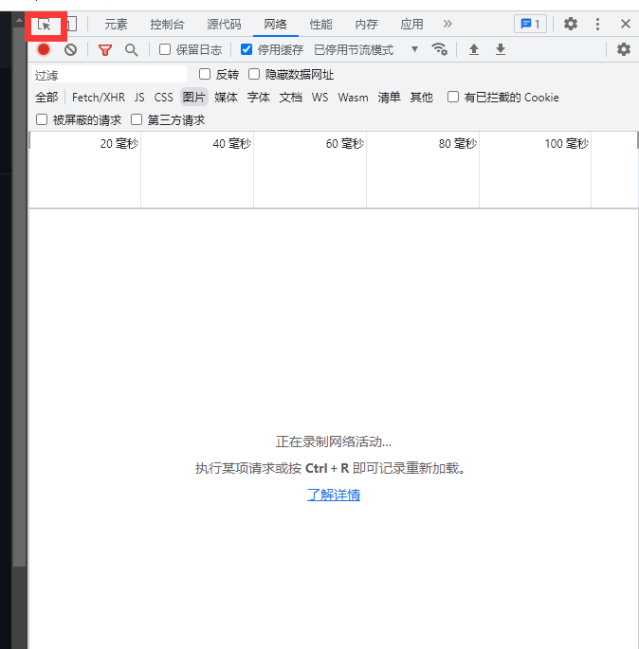
Task: Enable the 第三方请求 checkbox
Action: pyautogui.click(x=137, y=119)
